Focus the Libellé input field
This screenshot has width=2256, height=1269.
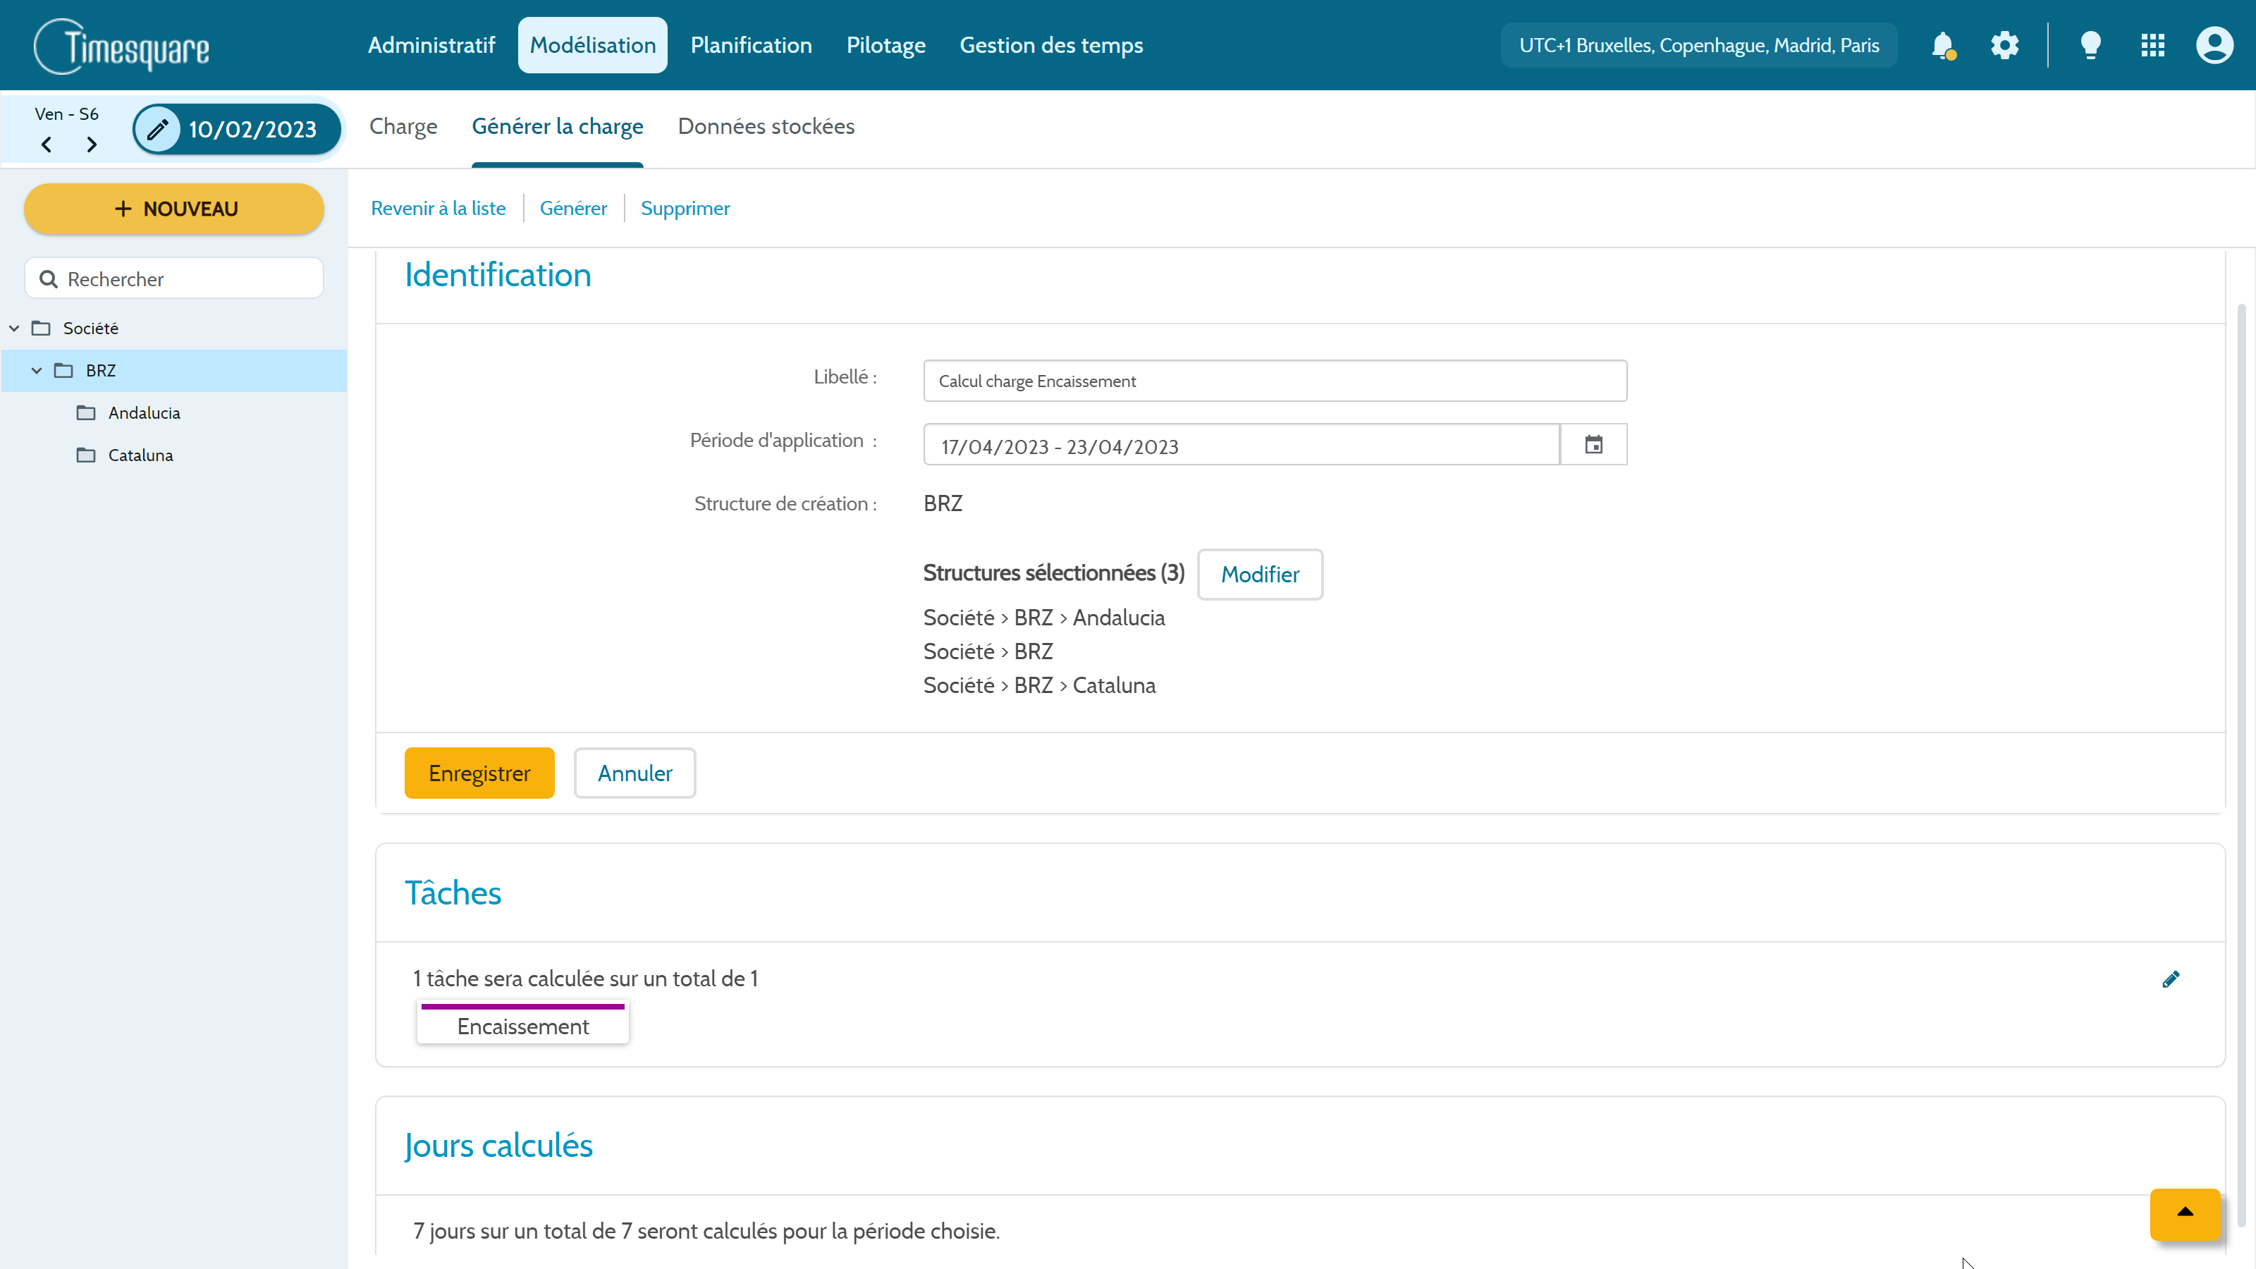coord(1275,381)
